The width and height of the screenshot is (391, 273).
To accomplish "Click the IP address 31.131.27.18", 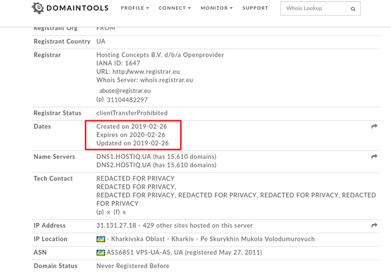I will (116, 225).
